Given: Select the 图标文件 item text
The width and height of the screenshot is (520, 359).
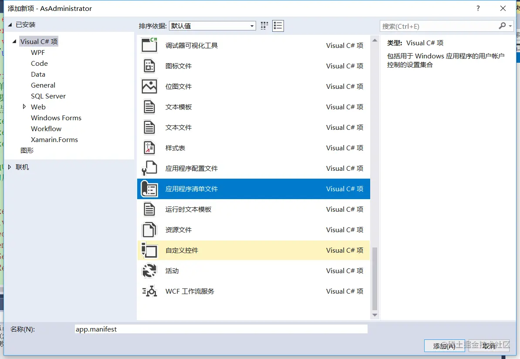Looking at the screenshot, I should tap(179, 66).
